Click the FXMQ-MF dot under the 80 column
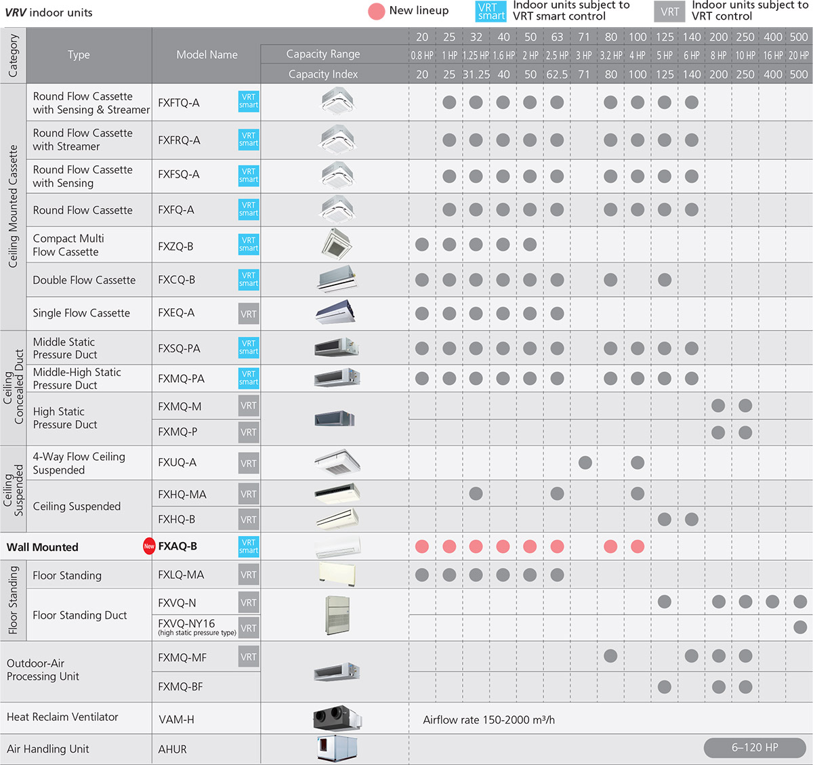813x765 pixels. (610, 655)
